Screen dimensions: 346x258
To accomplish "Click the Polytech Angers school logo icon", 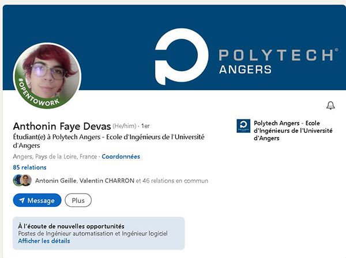I will 243,126.
